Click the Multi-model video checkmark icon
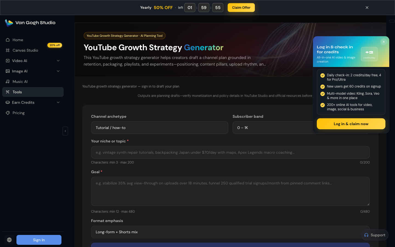Viewport: 395px width, 247px height. 323,94
